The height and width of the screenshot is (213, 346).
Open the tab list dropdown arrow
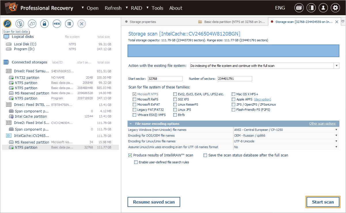[343, 22]
